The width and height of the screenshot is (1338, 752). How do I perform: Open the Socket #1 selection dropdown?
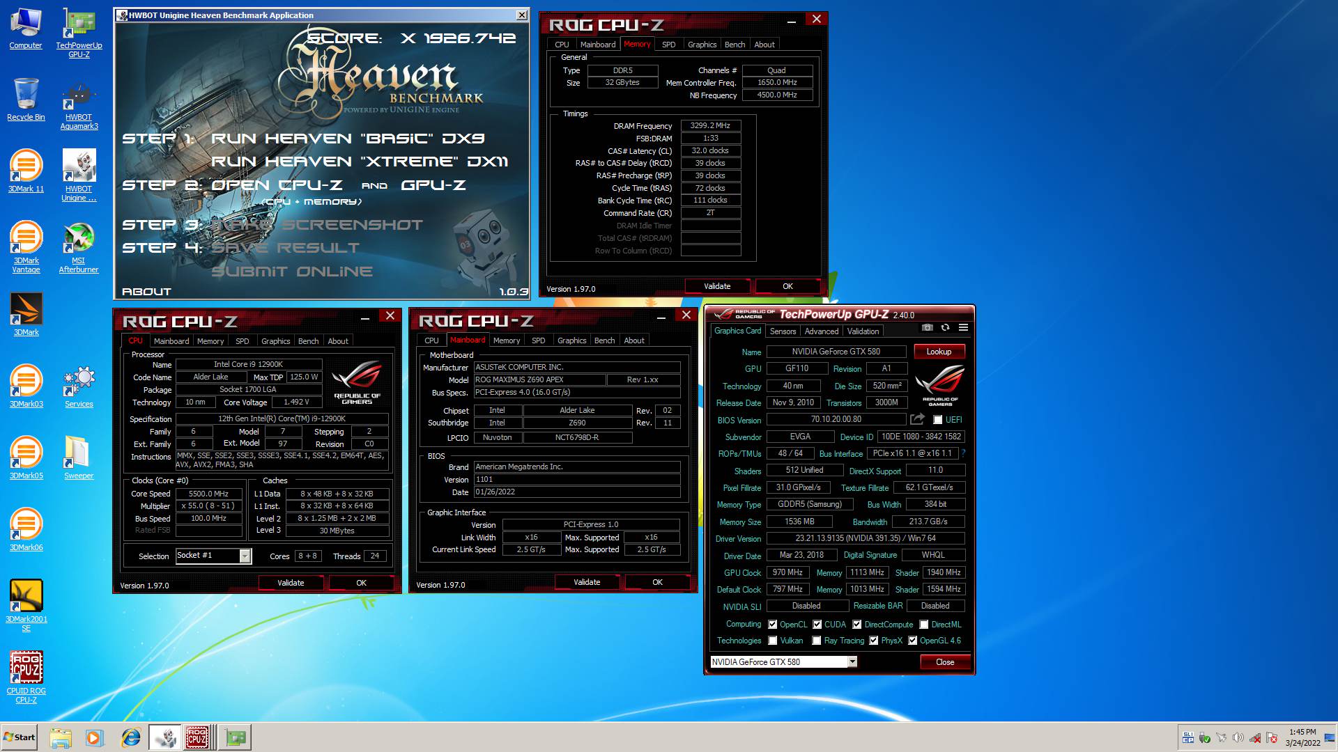pos(213,556)
